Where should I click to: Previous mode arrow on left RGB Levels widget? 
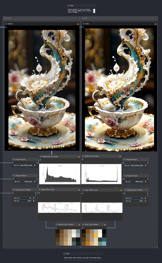point(15,182)
